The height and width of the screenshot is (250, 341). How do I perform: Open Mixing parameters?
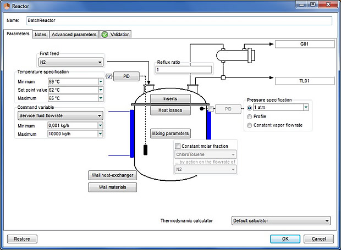pos(170,134)
